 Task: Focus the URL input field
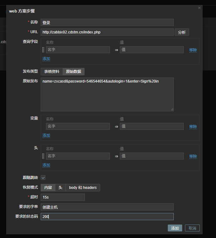click(x=107, y=32)
